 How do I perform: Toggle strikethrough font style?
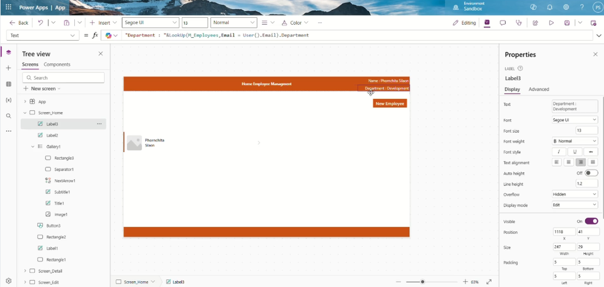click(x=590, y=151)
